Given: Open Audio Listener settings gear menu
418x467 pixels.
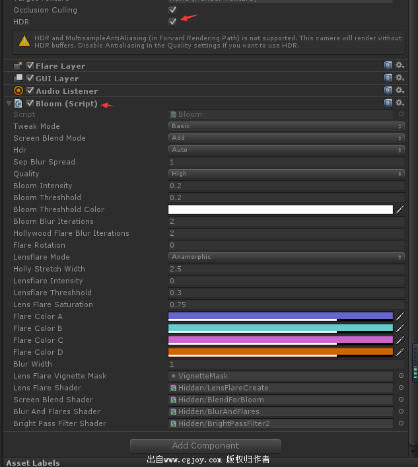Looking at the screenshot, I should click(400, 90).
